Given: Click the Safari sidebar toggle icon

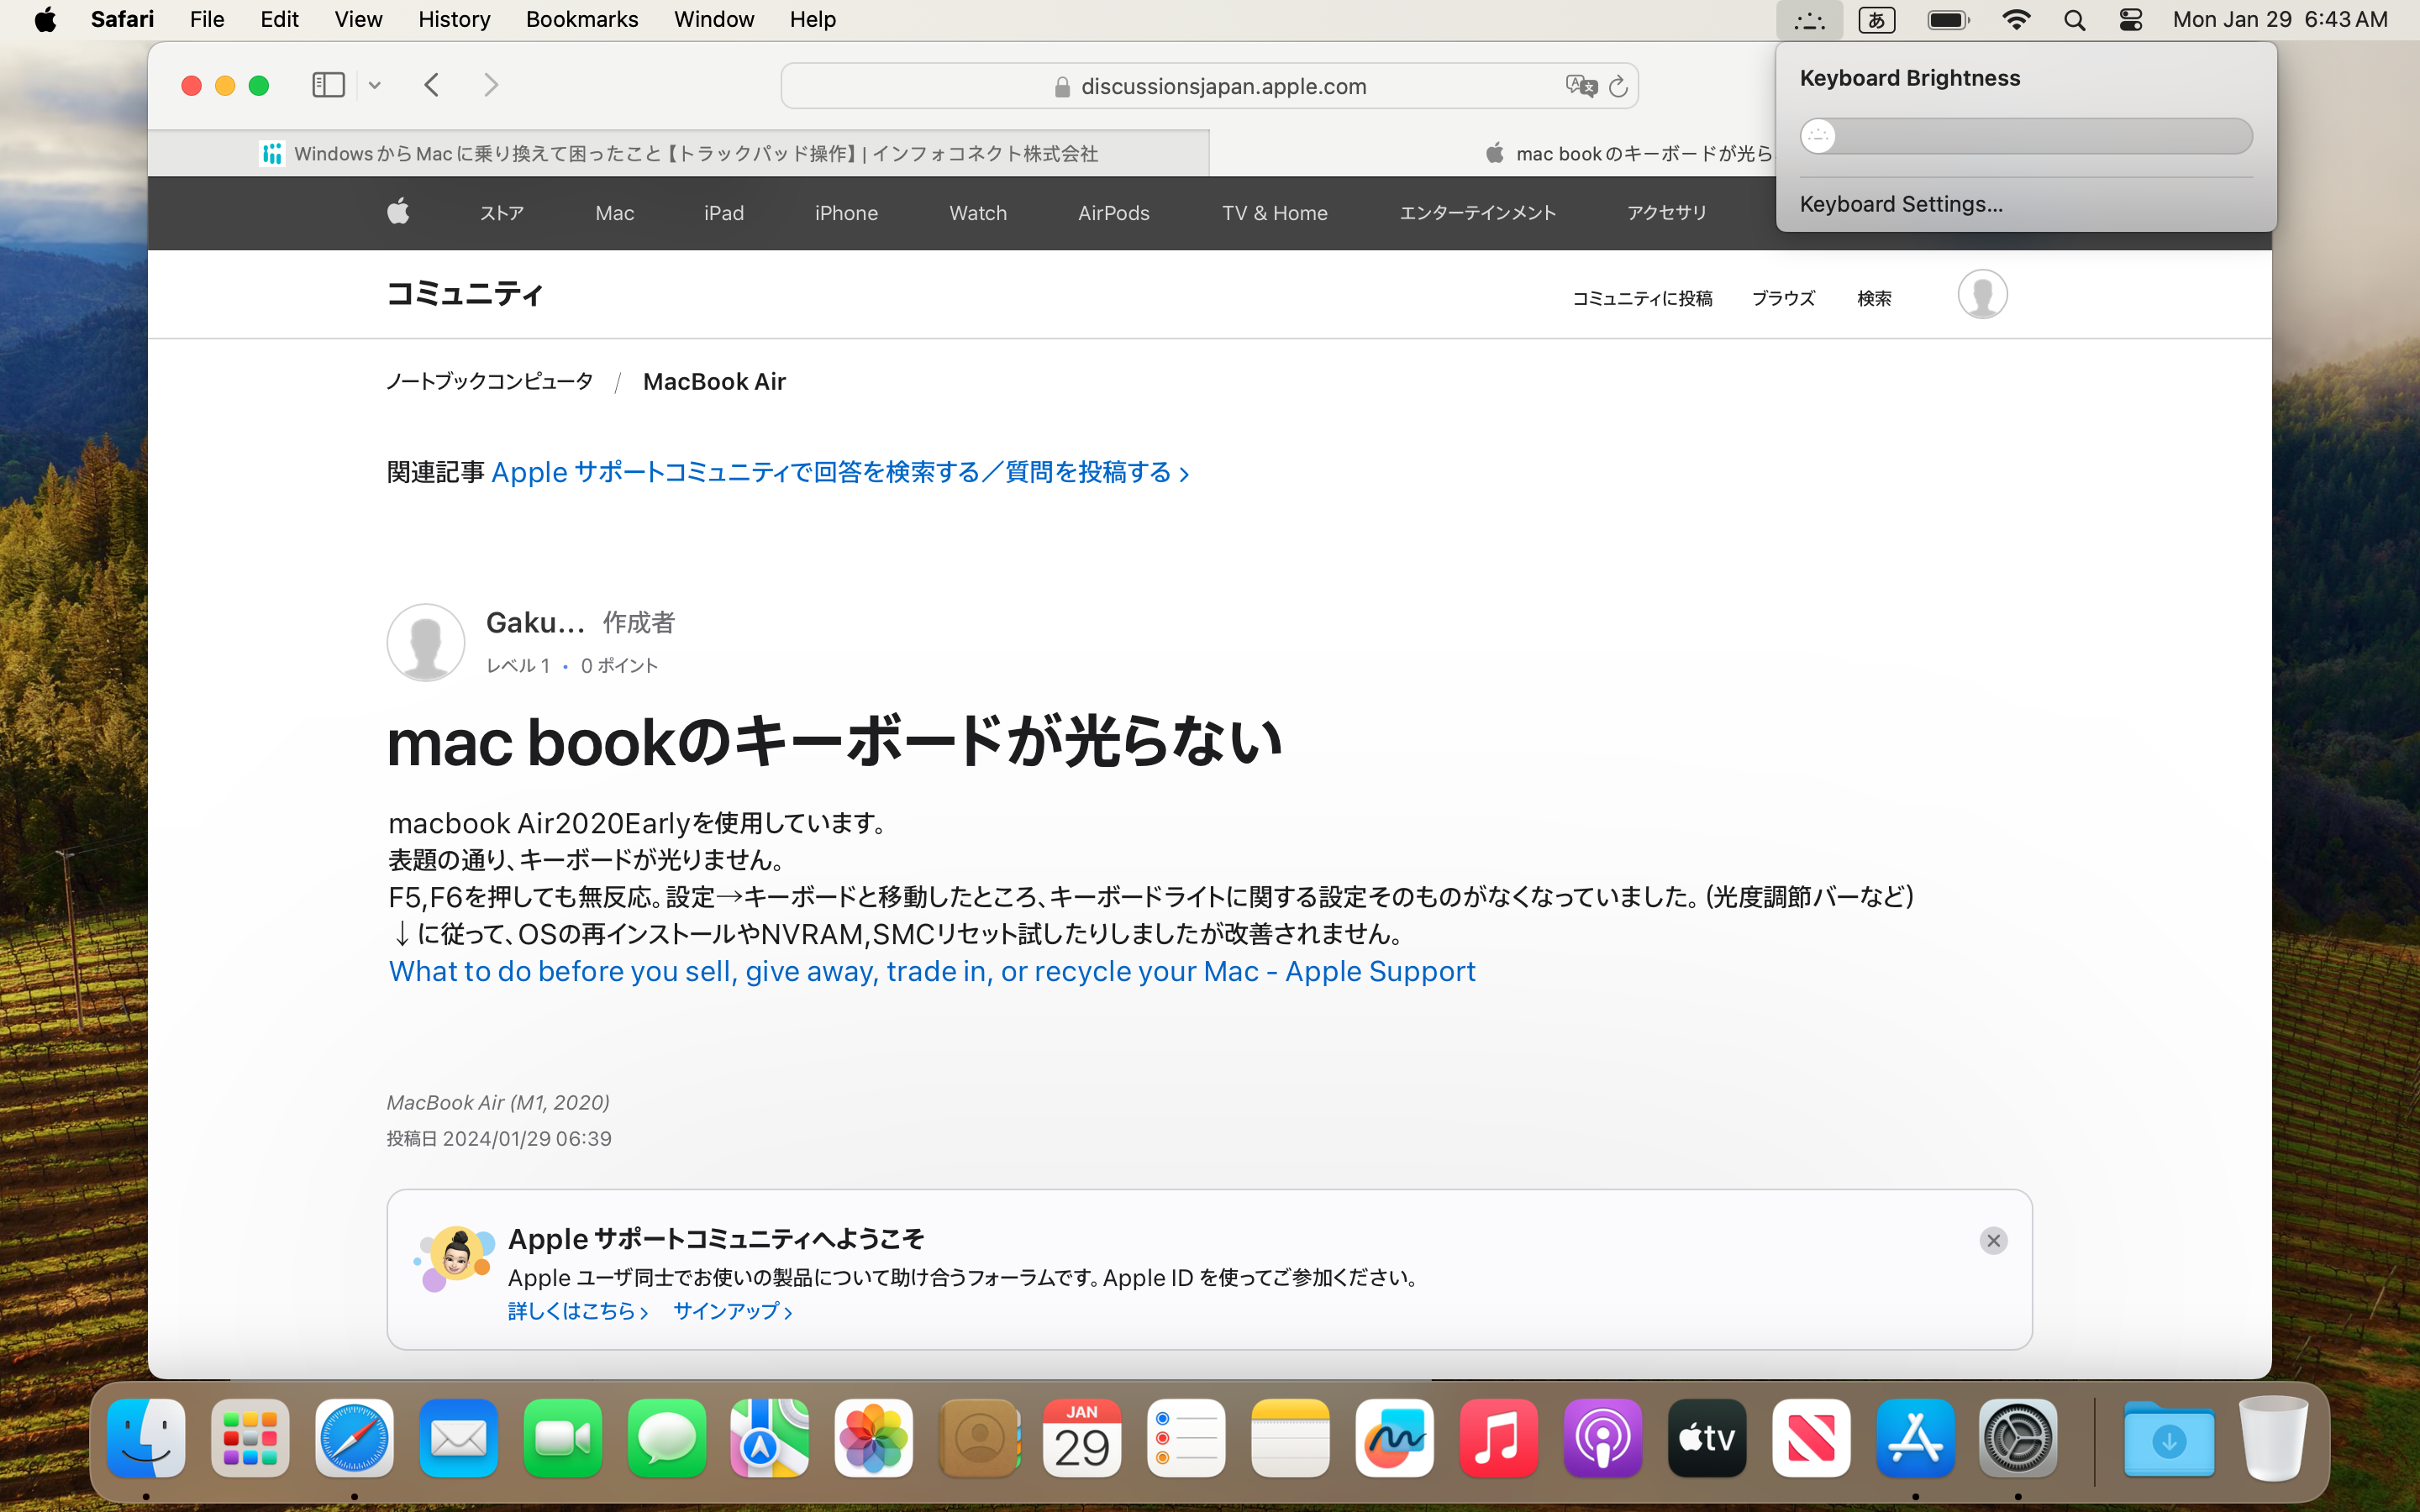Looking at the screenshot, I should (328, 85).
